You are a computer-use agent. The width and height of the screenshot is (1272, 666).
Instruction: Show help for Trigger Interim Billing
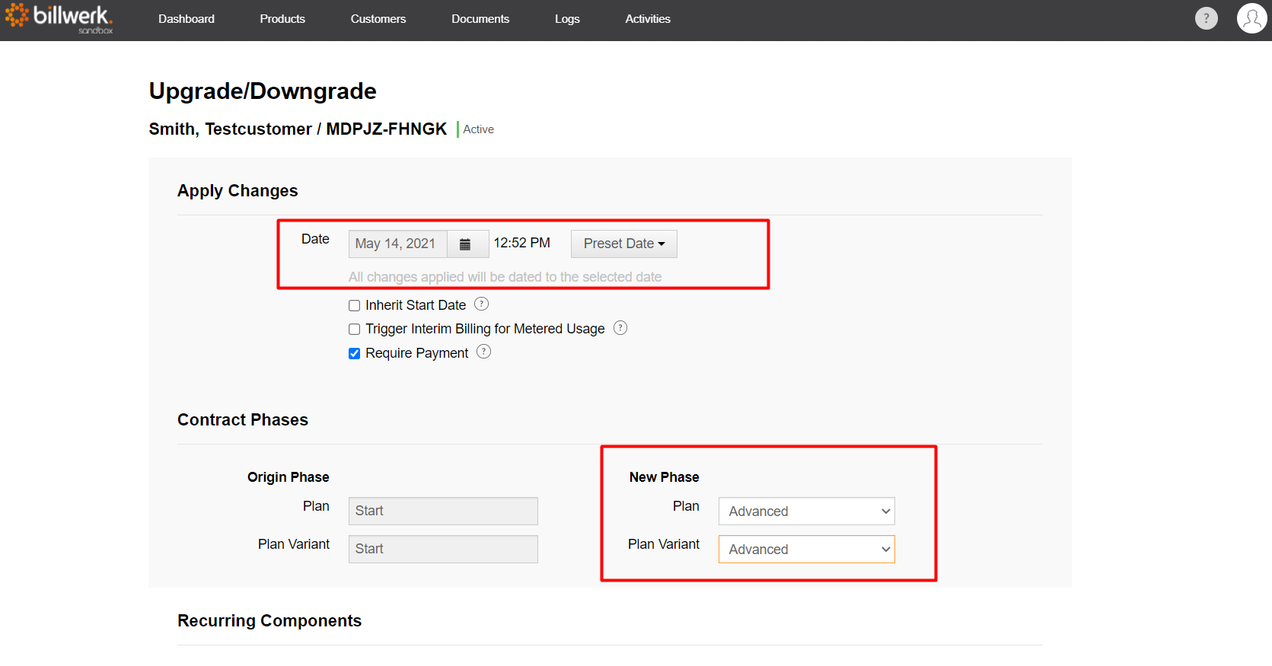[620, 328]
